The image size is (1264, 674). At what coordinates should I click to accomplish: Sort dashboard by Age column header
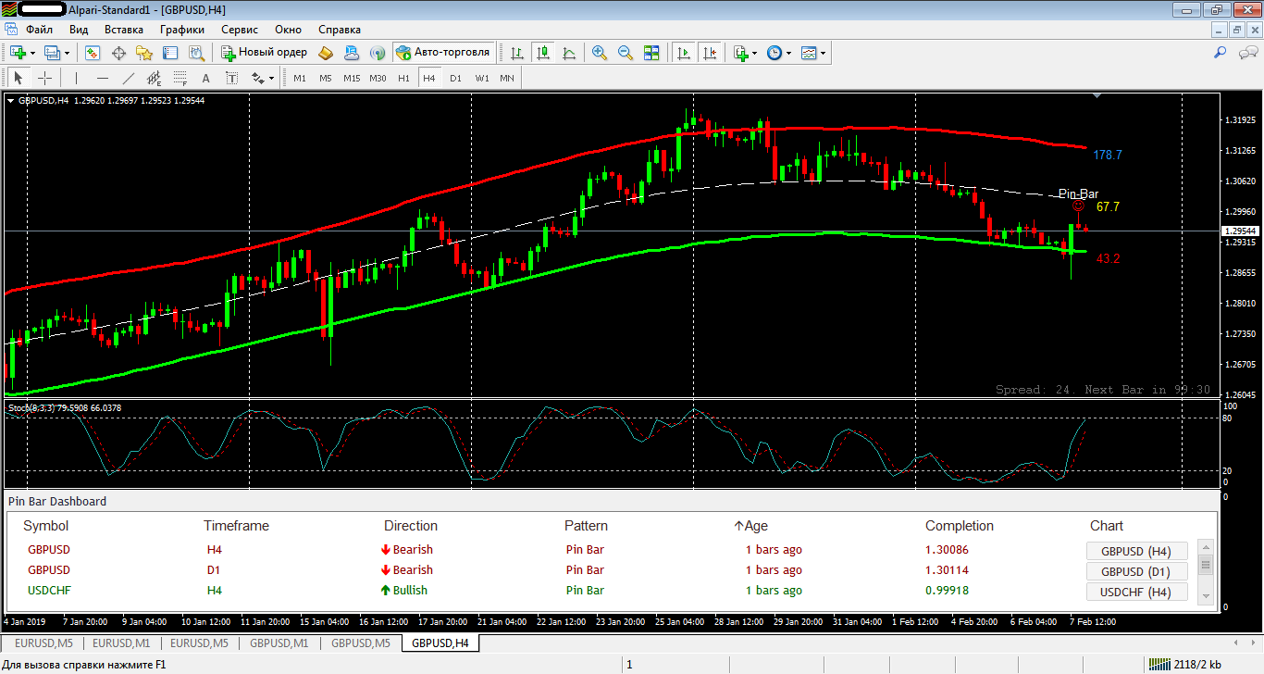pyautogui.click(x=750, y=526)
